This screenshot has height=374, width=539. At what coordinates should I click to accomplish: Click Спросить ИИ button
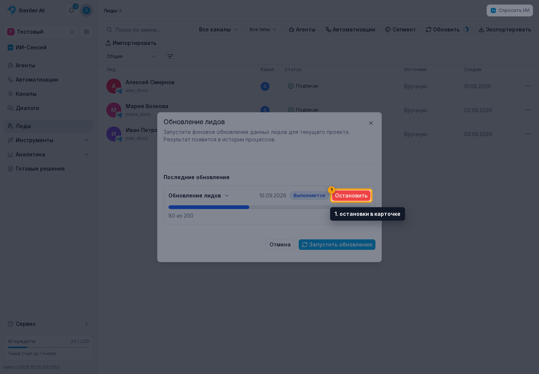(510, 10)
